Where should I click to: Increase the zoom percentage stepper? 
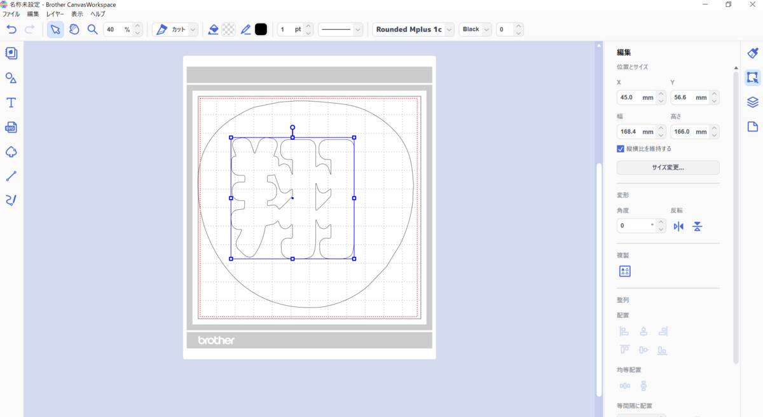click(x=138, y=26)
